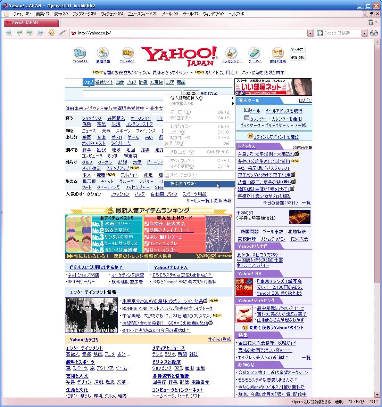Click the wand (pencil) toolbar icon

pos(62,33)
